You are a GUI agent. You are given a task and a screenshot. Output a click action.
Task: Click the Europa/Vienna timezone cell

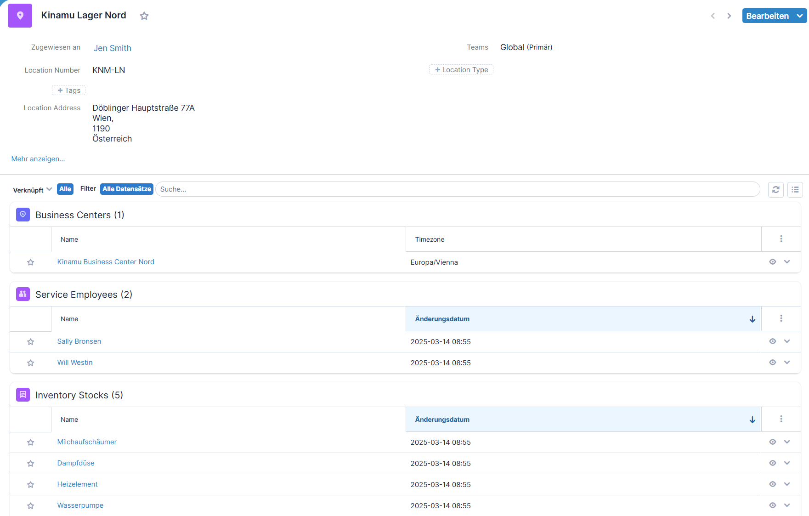click(434, 262)
